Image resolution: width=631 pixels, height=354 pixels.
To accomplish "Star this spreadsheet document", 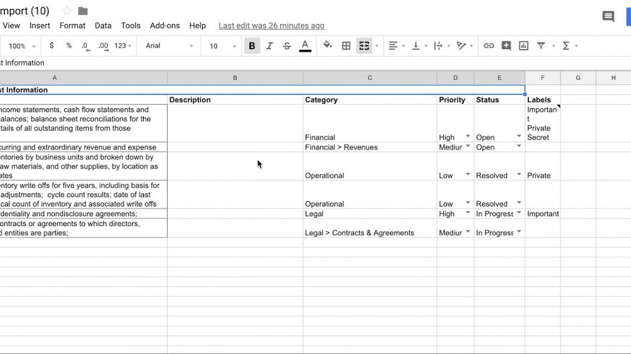I will (x=67, y=11).
